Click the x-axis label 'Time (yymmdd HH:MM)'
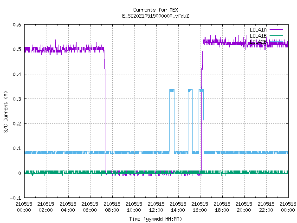 click(155, 219)
